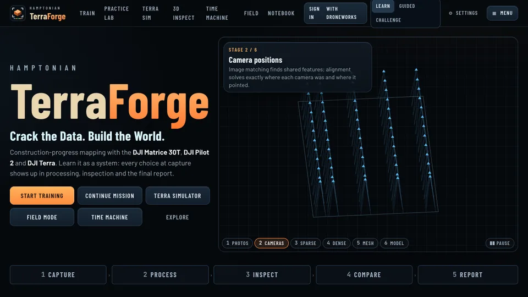
Task: Open Field Mode button
Action: tap(42, 217)
